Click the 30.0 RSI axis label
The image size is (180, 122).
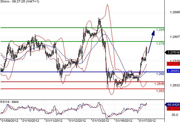pyautogui.click(x=175, y=115)
